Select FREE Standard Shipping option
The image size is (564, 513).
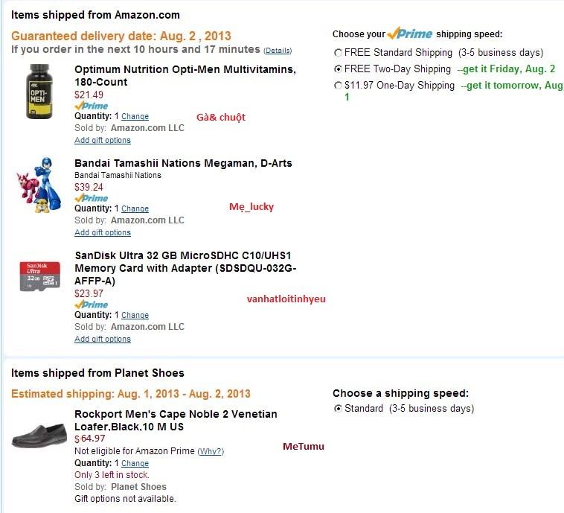click(339, 53)
